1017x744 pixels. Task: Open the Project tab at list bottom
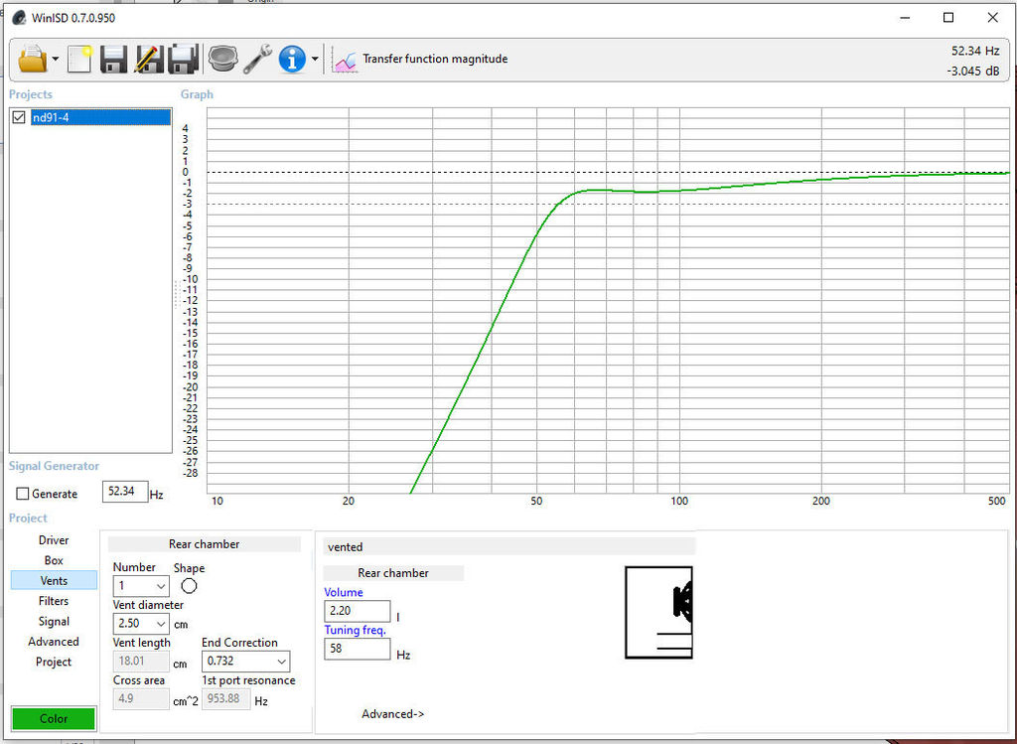tap(54, 662)
